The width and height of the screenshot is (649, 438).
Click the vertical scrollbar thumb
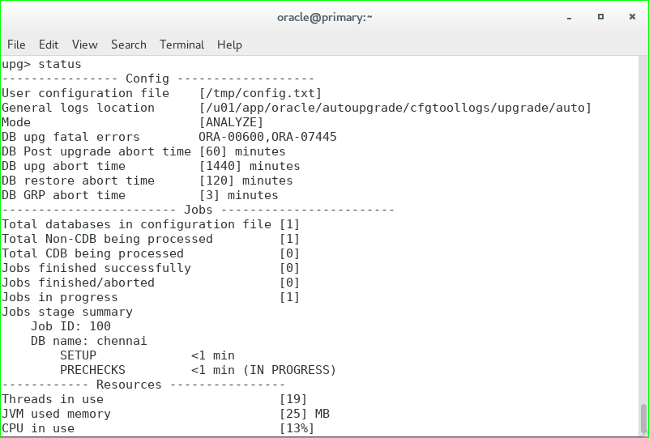[x=643, y=419]
